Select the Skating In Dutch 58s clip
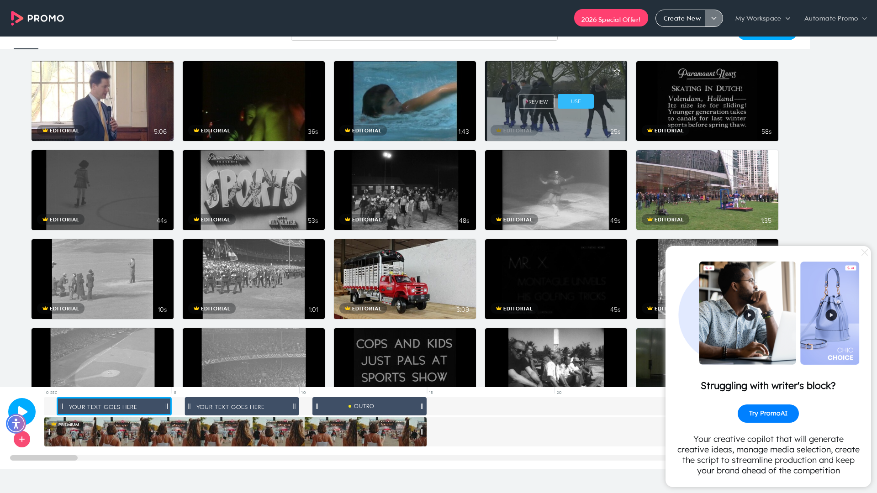The height and width of the screenshot is (493, 877). [707, 101]
